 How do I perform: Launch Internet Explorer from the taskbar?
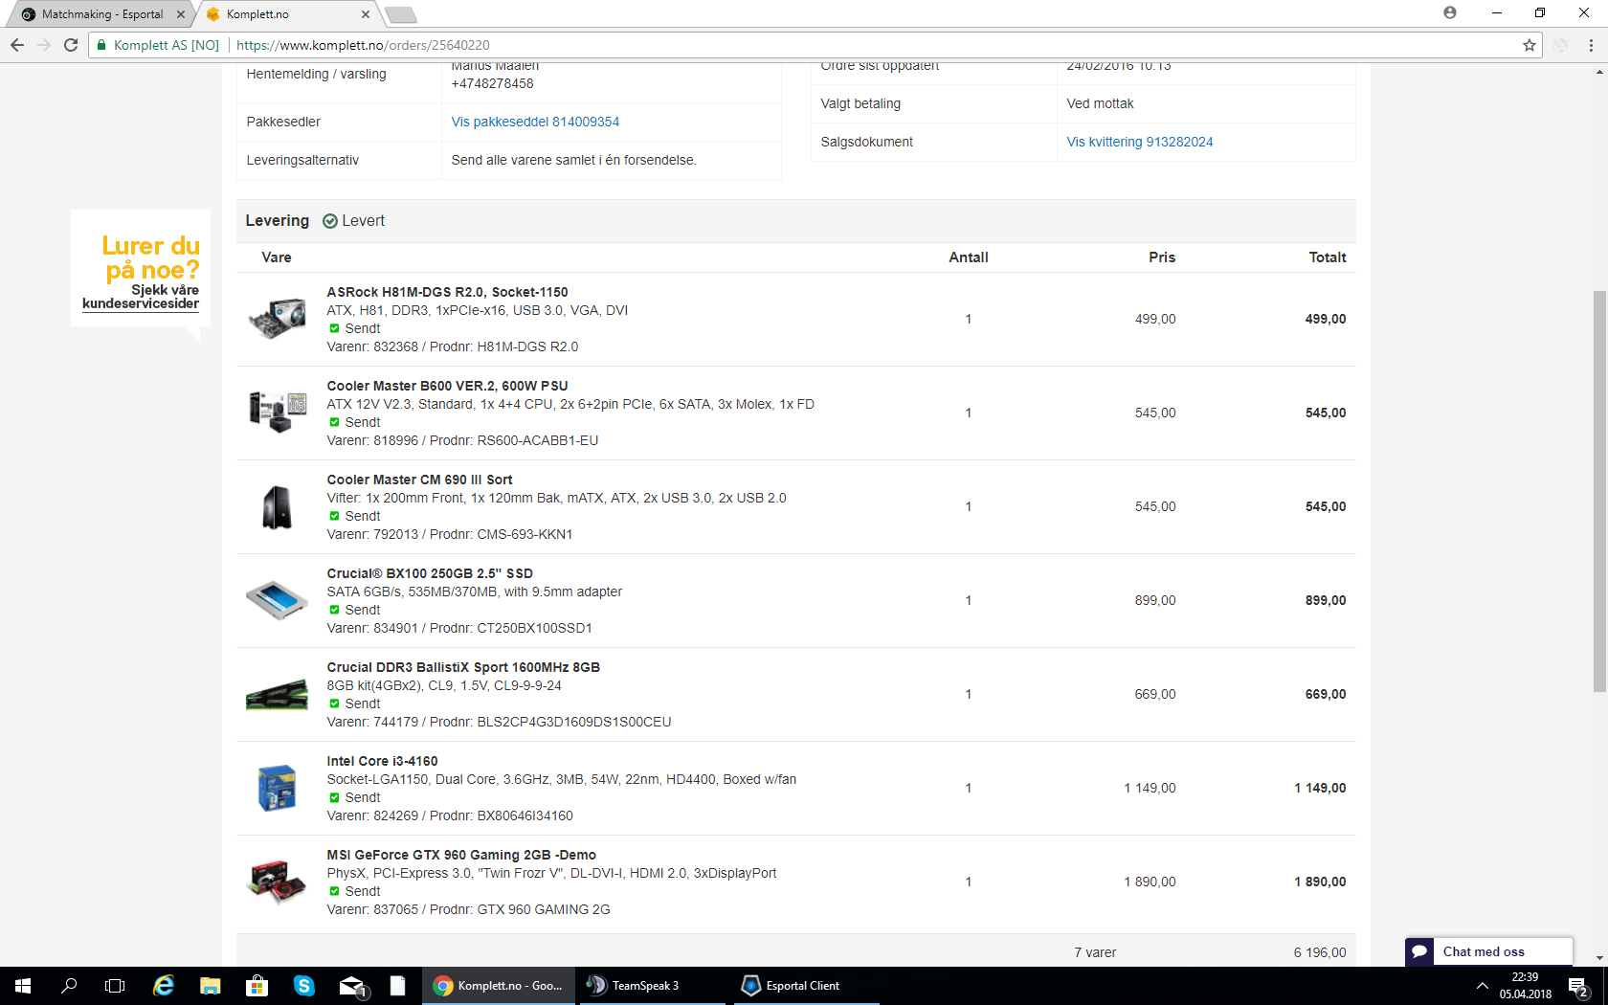coord(164,986)
